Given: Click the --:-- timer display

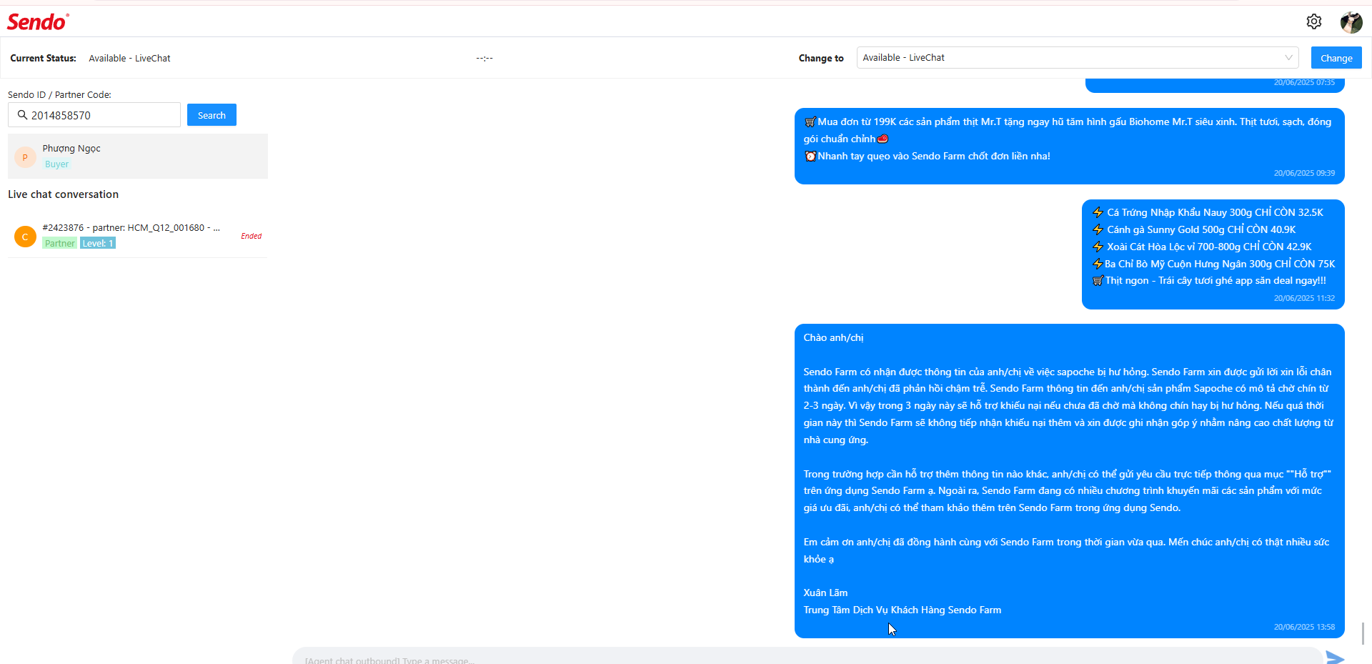Looking at the screenshot, I should click(x=484, y=58).
